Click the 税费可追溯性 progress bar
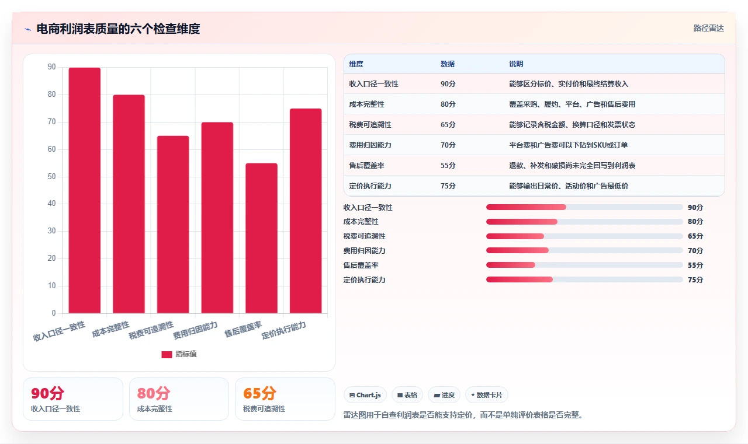The height and width of the screenshot is (444, 748). tap(584, 236)
